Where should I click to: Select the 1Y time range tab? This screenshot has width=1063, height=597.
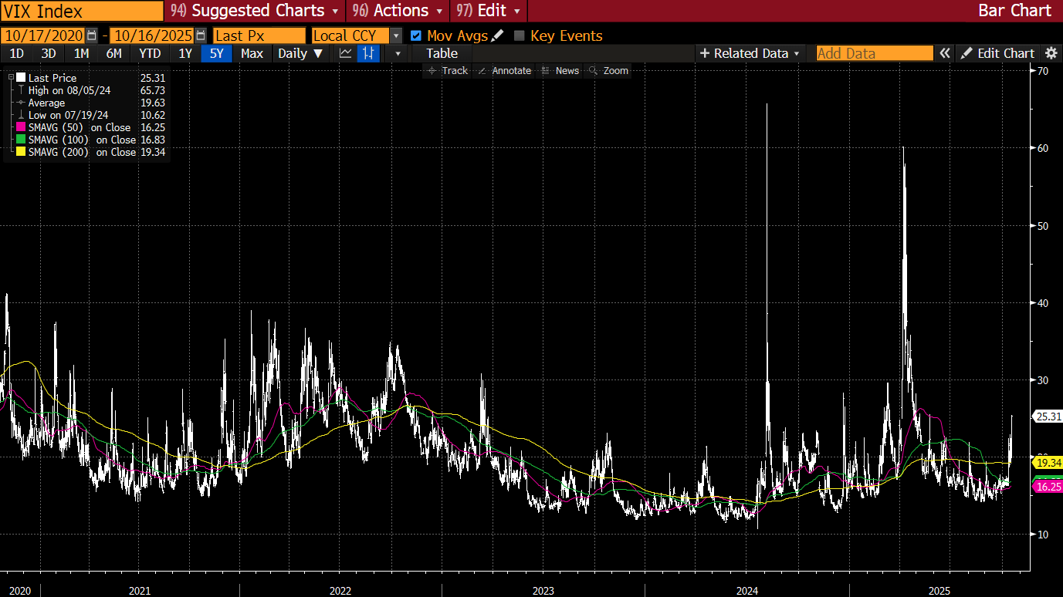coord(185,53)
